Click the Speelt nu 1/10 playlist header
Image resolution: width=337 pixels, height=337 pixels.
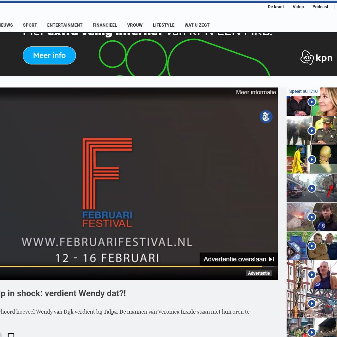tap(303, 91)
